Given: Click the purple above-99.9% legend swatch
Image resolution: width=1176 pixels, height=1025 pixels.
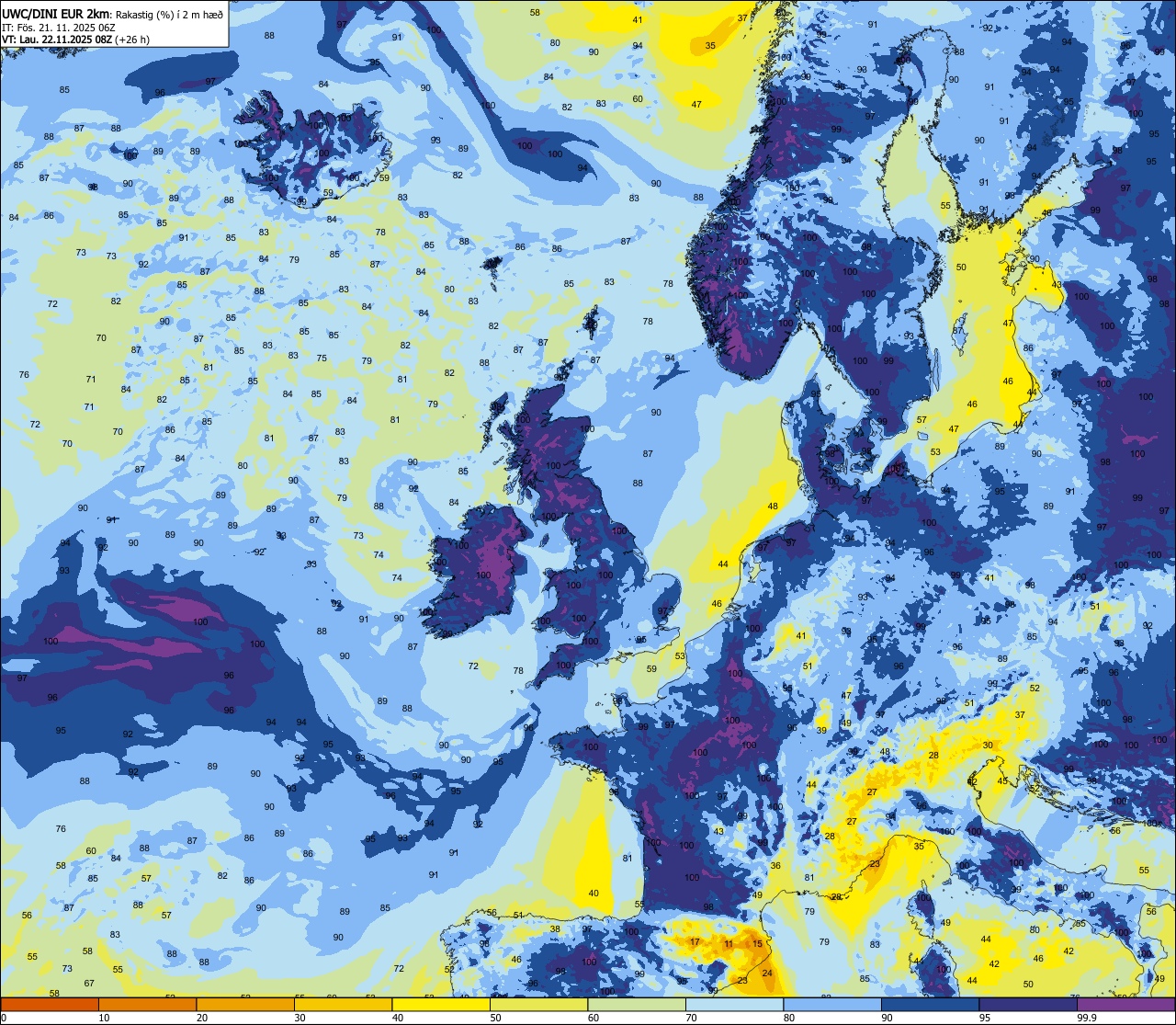Looking at the screenshot, I should [1125, 1004].
